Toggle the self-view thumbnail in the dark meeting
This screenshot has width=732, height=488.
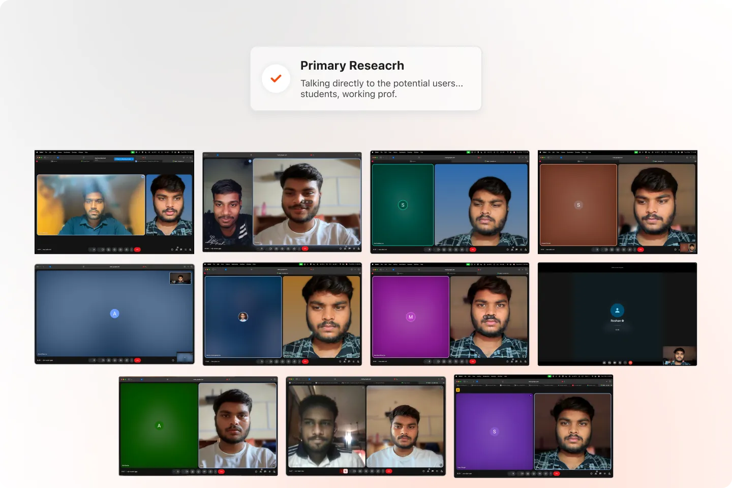coord(680,355)
